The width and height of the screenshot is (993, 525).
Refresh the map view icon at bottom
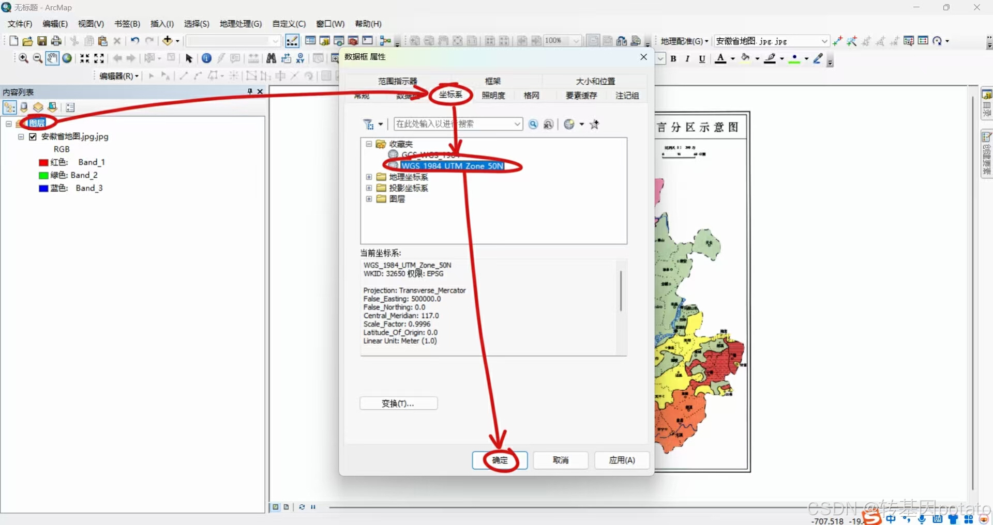302,507
